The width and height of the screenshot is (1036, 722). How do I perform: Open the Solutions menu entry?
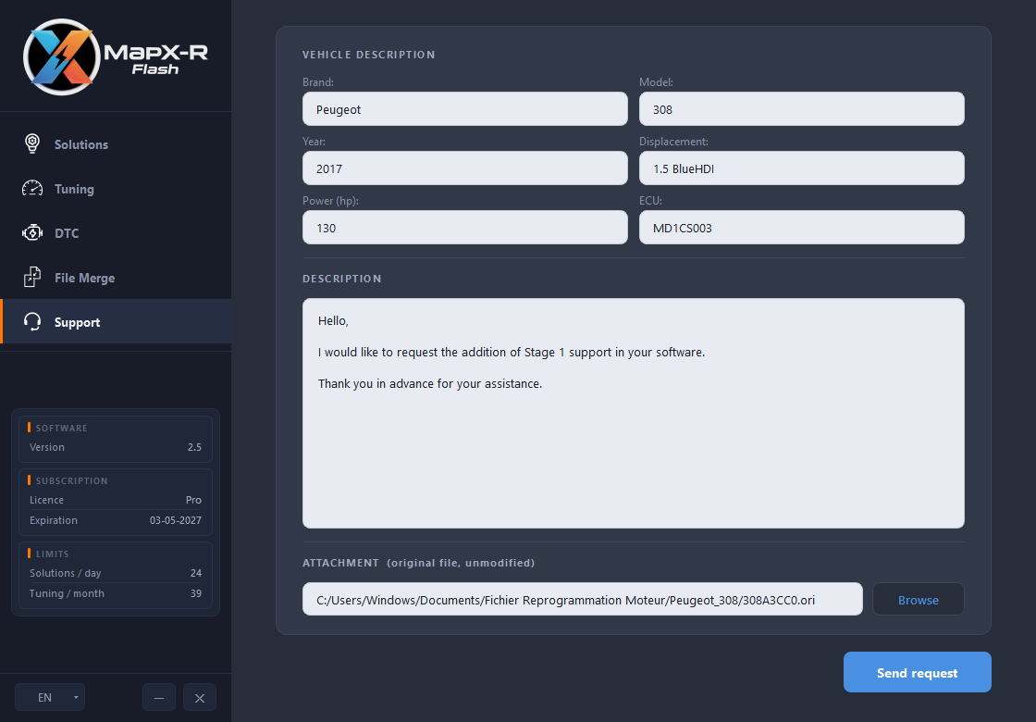[116, 144]
